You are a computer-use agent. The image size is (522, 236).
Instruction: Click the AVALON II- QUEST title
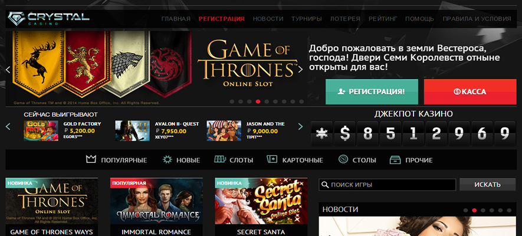[177, 124]
